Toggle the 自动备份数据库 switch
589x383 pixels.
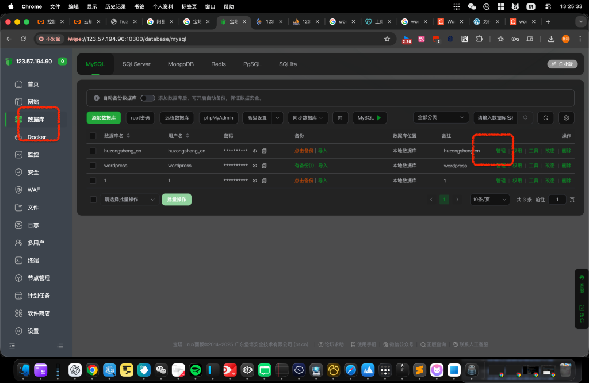tap(148, 98)
